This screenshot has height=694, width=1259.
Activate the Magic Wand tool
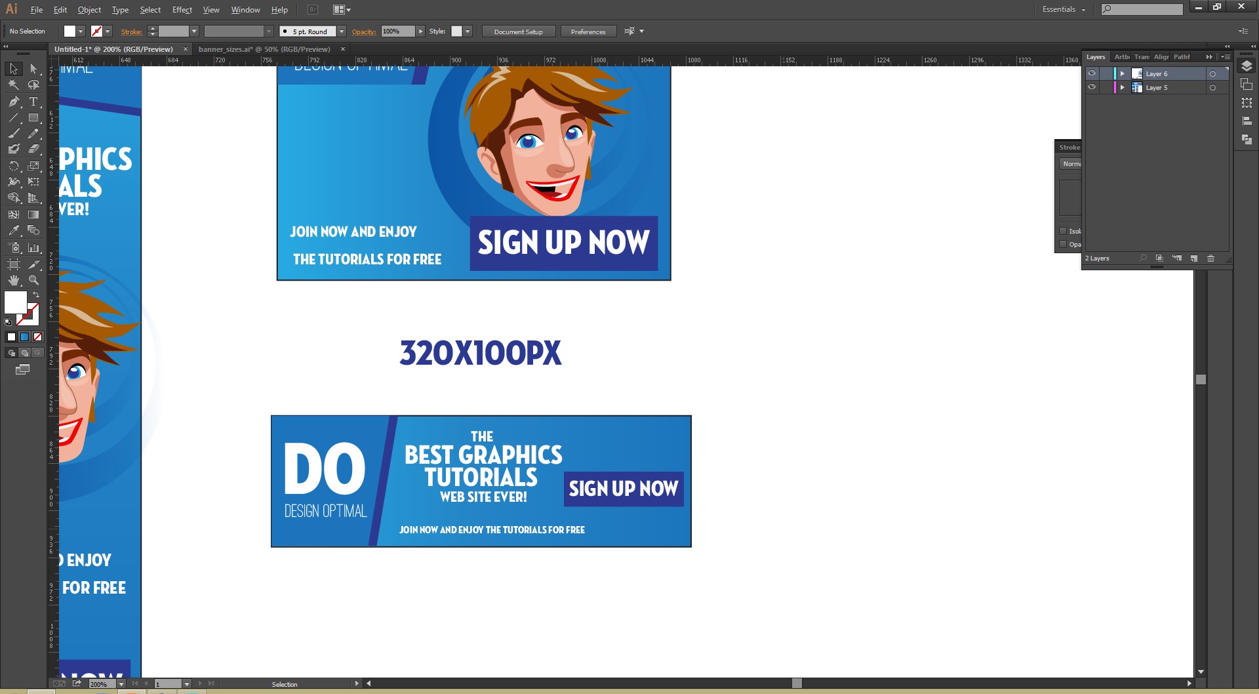click(13, 85)
